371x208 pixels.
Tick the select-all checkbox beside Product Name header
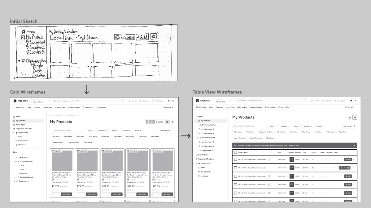pyautogui.click(x=235, y=152)
